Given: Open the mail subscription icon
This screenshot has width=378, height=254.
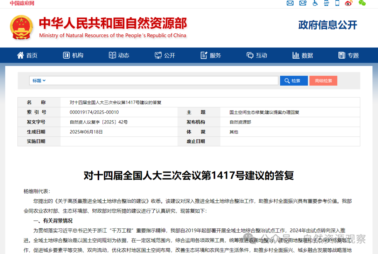Looking at the screenshot, I should (x=290, y=4).
